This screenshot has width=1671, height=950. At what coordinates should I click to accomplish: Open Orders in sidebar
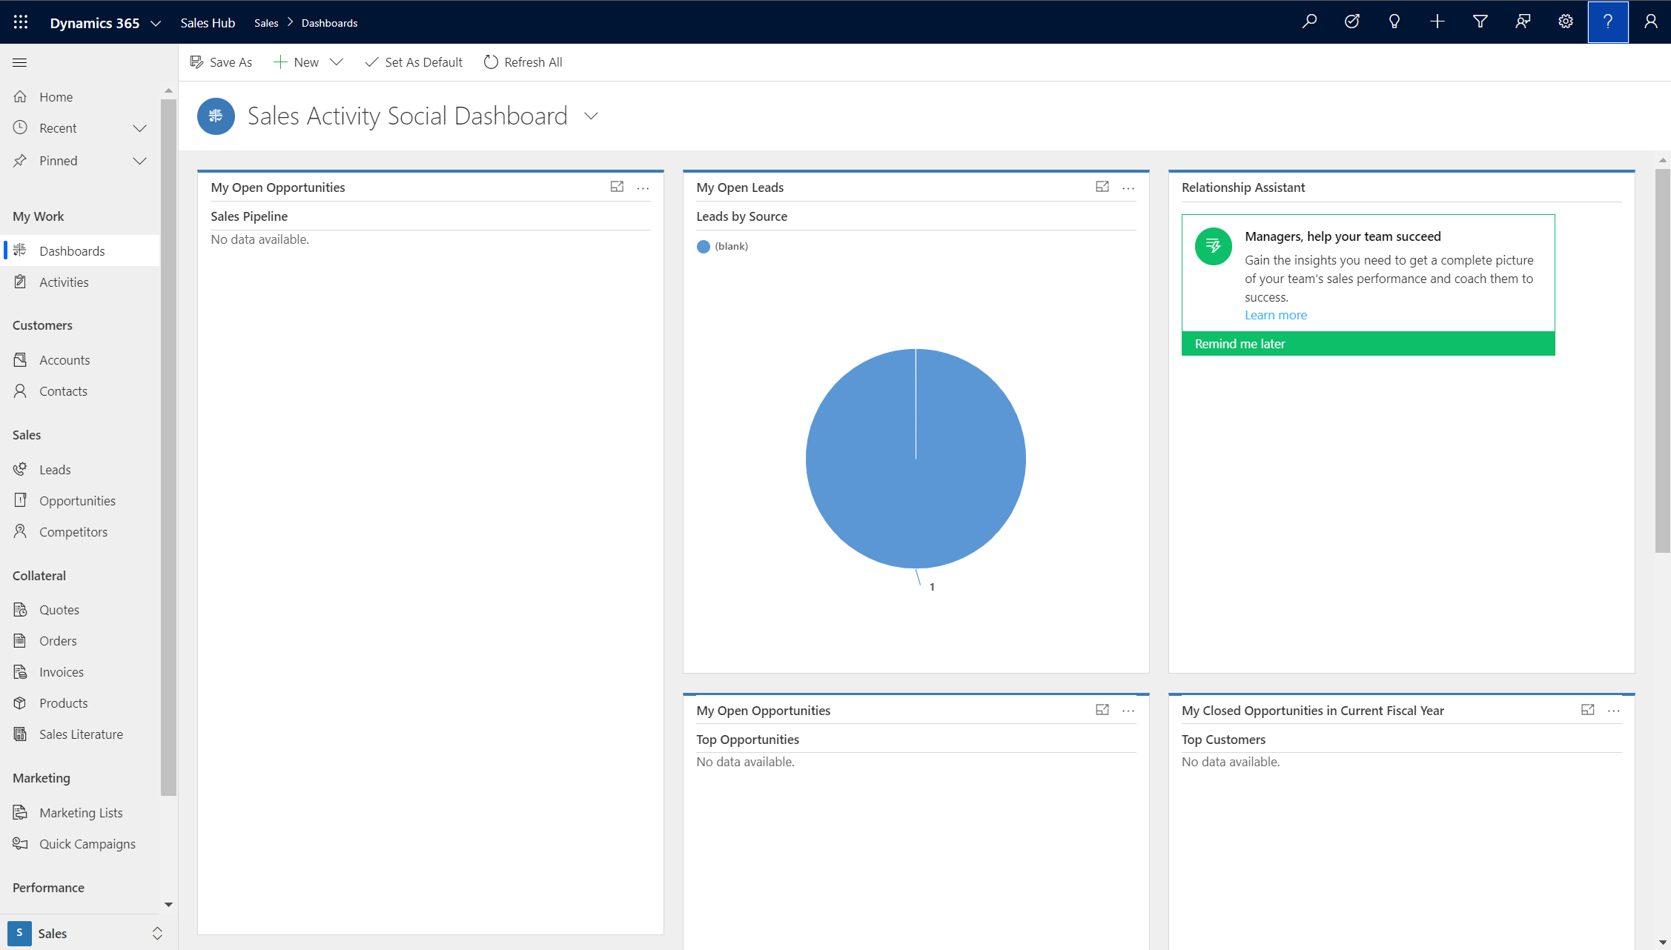80,641
